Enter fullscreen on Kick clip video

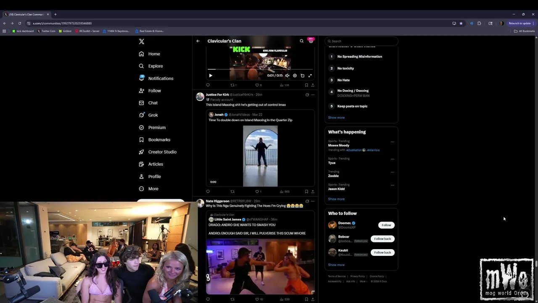310,75
